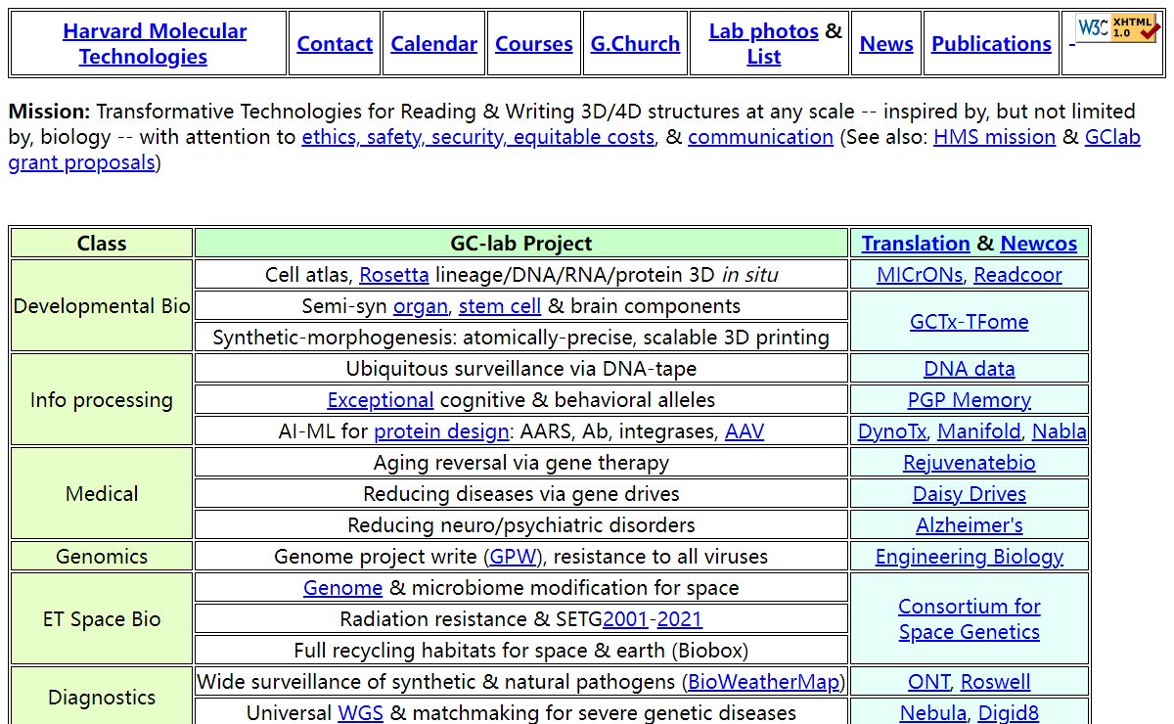The image size is (1174, 724).
Task: Open the Roswell link
Action: 995,682
